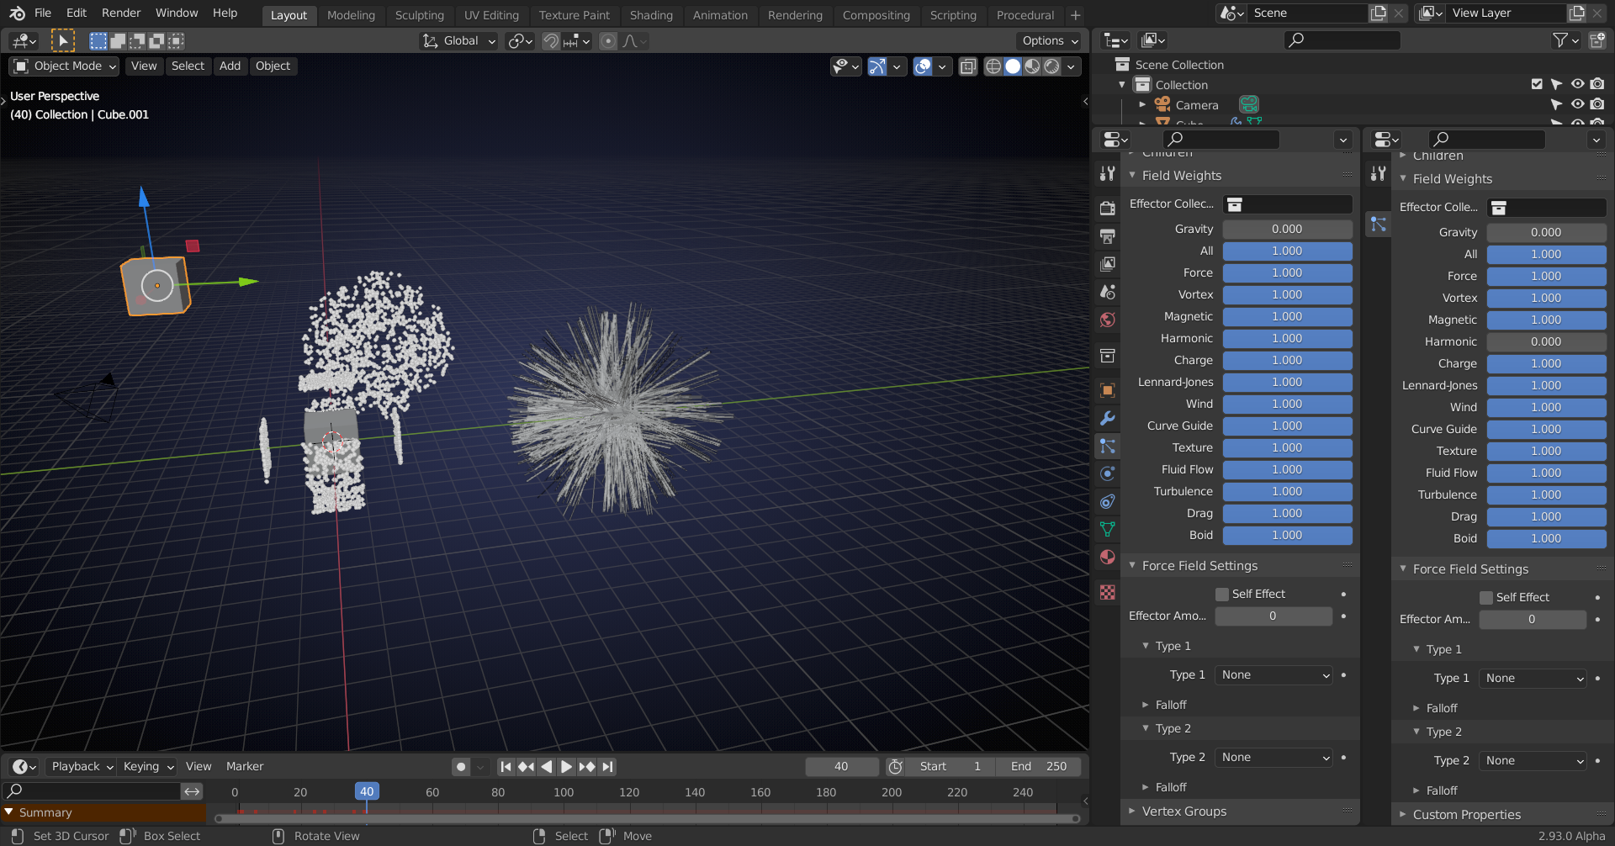Image resolution: width=1615 pixels, height=846 pixels.
Task: Open Type 1 force field dropdown, left panel
Action: click(1274, 675)
